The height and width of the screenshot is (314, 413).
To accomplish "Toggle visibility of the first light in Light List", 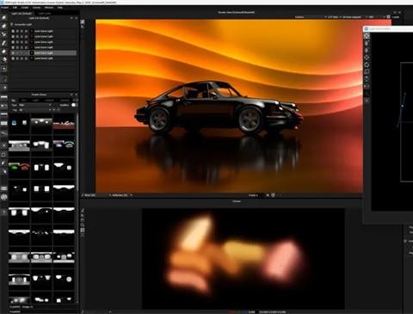I will click(13, 31).
